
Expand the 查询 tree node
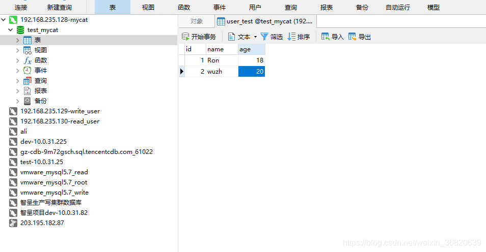tap(18, 81)
